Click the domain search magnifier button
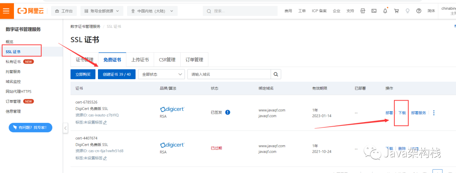456x173 pixels. [x=276, y=74]
